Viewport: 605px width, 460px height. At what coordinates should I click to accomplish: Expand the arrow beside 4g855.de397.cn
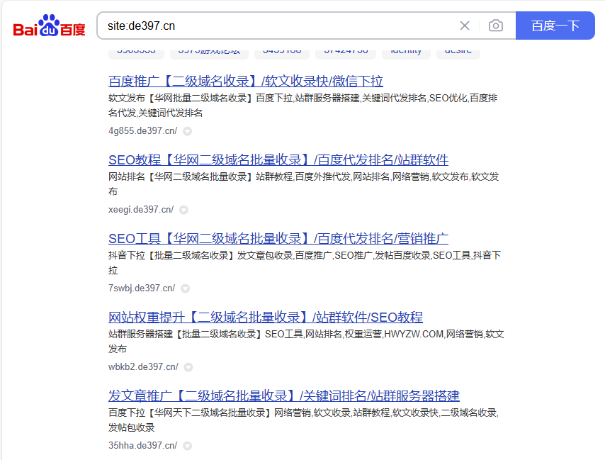click(x=187, y=131)
